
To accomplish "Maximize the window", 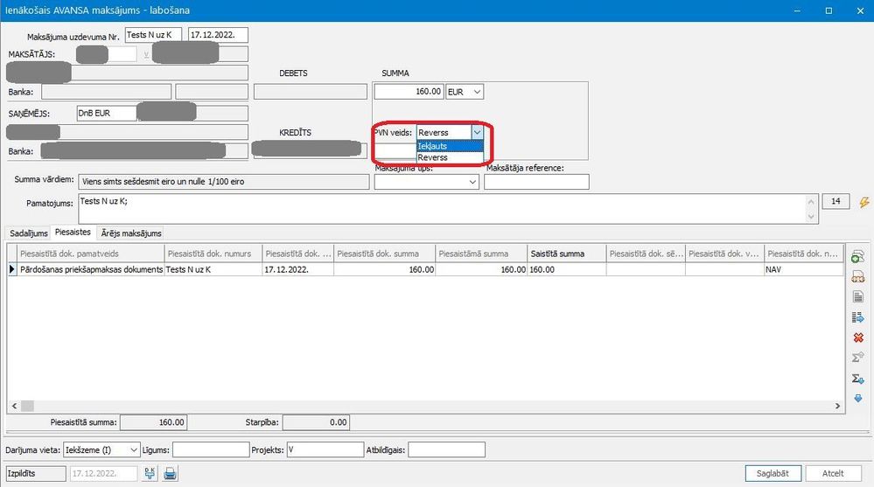I will 829,10.
